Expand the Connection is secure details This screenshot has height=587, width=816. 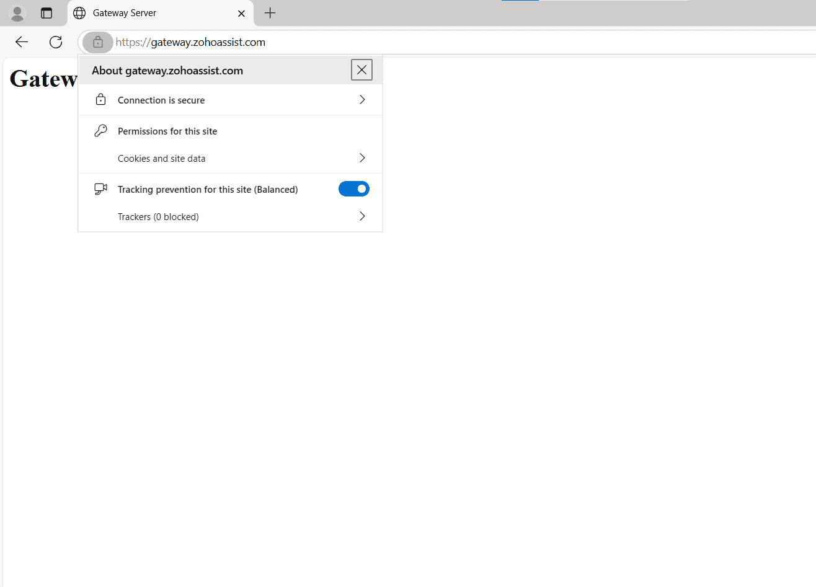coord(361,99)
